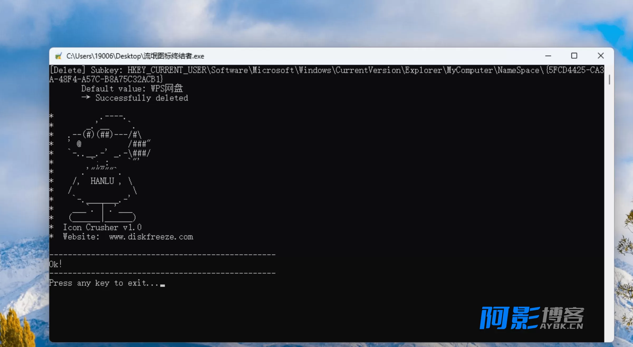Click the blinking cursor after 'exit...'

pyautogui.click(x=162, y=285)
